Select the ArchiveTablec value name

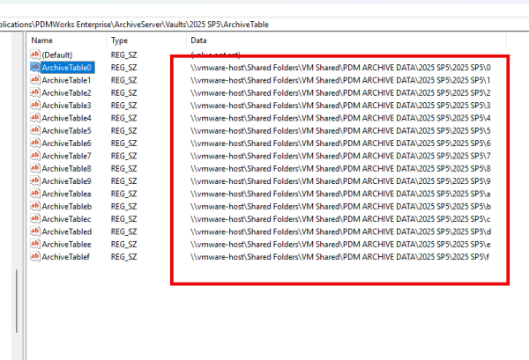[66, 219]
